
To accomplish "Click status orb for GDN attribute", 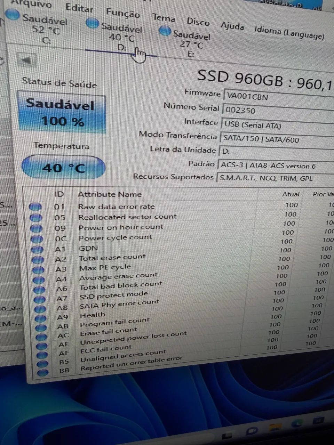I will (38, 249).
